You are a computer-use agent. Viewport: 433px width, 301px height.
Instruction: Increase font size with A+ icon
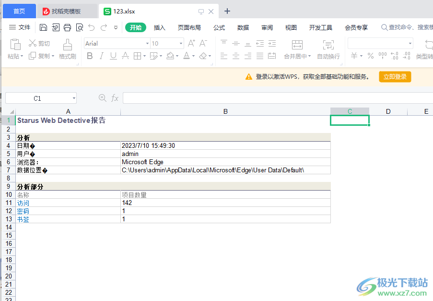point(191,43)
